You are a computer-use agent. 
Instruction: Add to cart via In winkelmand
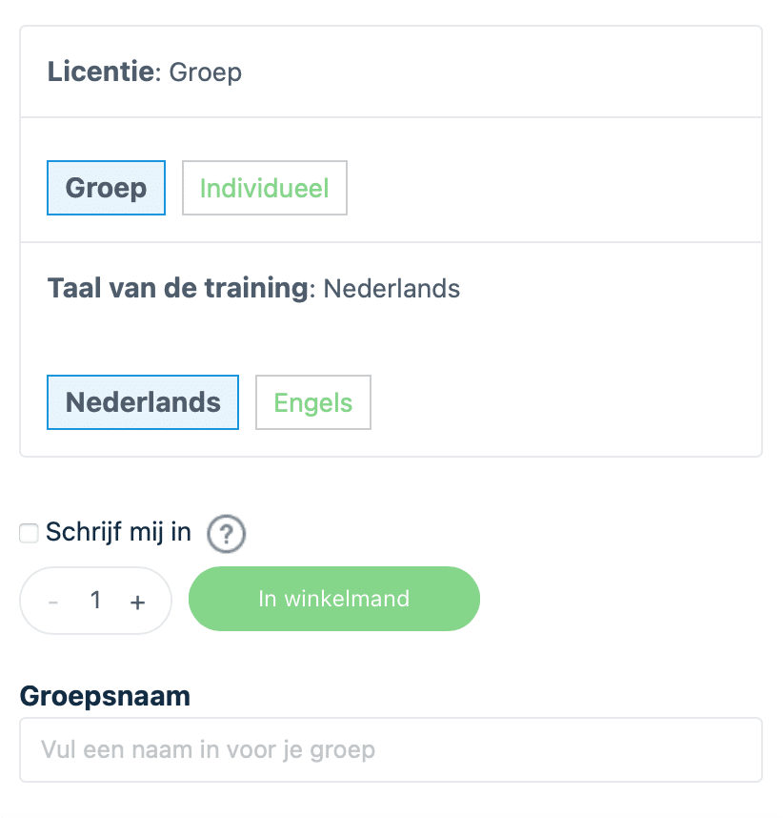pos(334,599)
